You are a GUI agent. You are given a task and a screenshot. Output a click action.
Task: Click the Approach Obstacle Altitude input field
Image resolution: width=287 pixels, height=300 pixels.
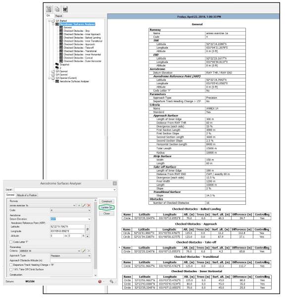coord(70,261)
